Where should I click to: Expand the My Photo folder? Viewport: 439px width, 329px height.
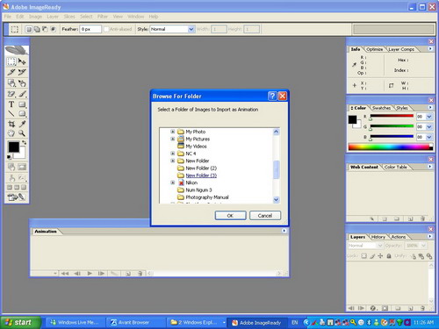(173, 132)
